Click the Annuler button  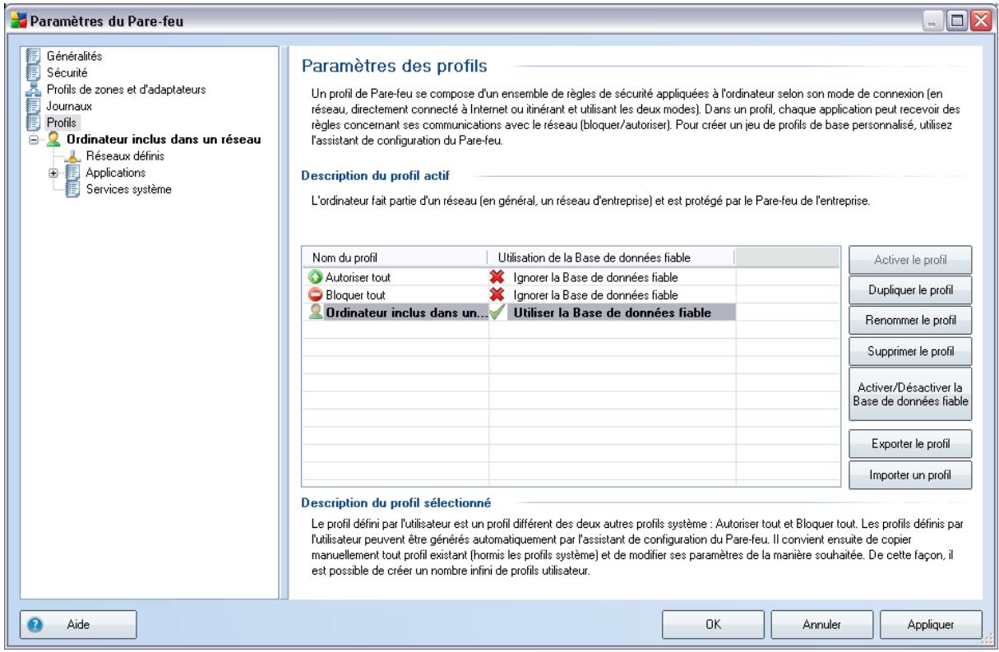[821, 624]
